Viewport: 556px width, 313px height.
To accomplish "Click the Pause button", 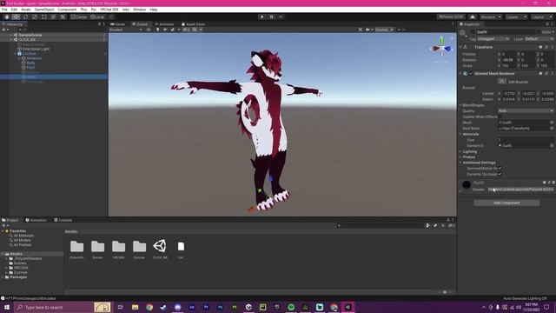I will tap(272, 17).
